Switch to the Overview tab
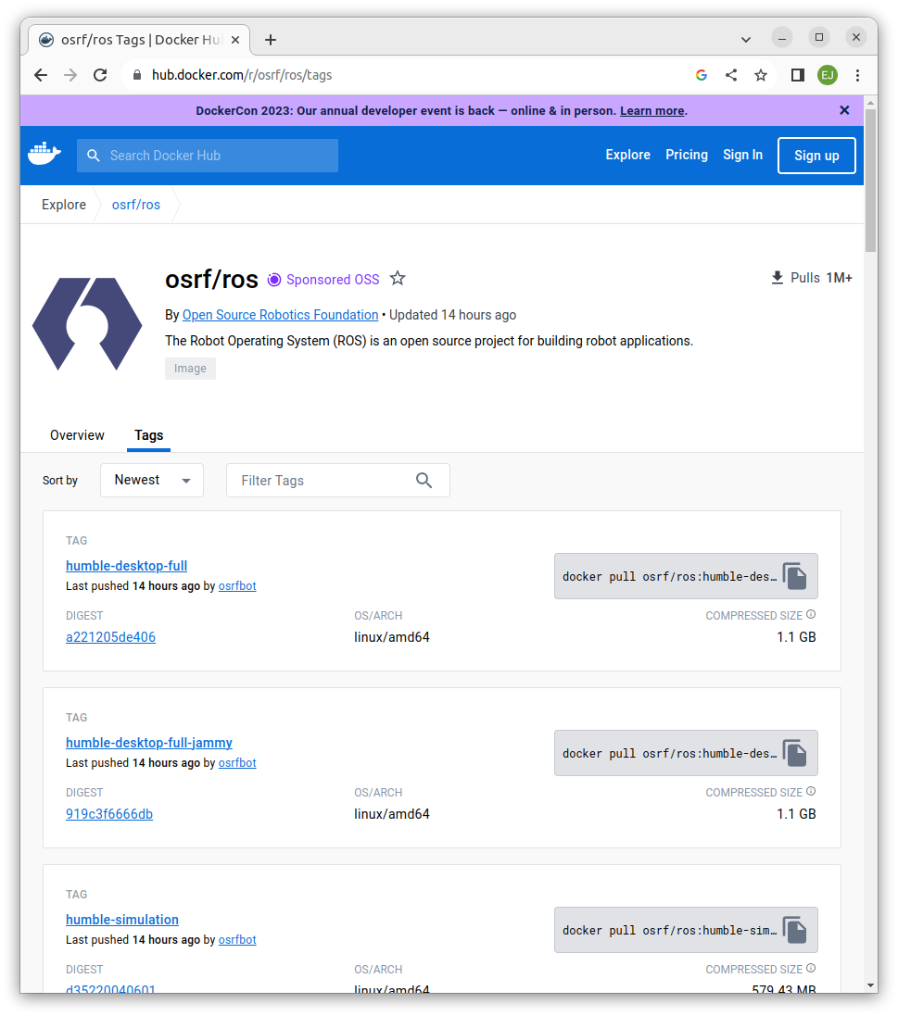 click(x=77, y=435)
